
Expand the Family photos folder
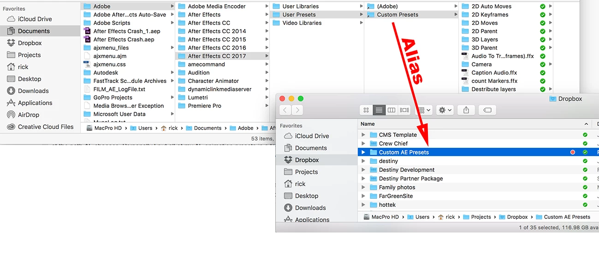[x=363, y=187]
